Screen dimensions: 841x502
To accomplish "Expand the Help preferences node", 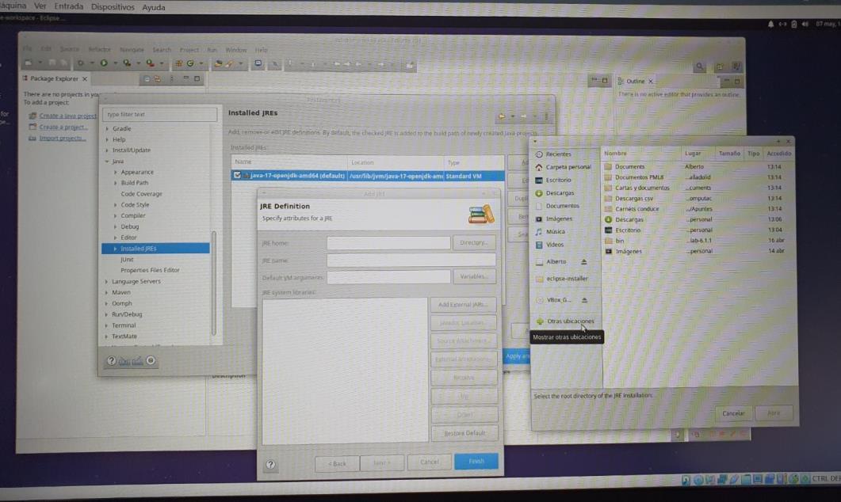I will (x=107, y=139).
